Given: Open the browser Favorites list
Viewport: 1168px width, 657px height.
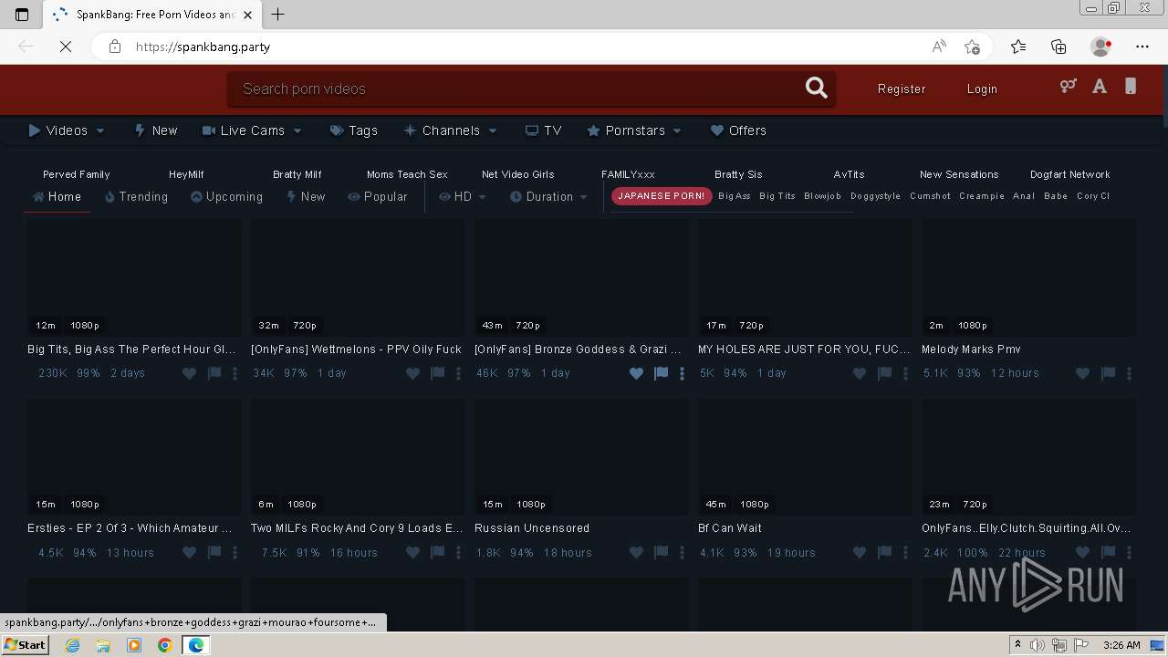Looking at the screenshot, I should coord(1018,47).
